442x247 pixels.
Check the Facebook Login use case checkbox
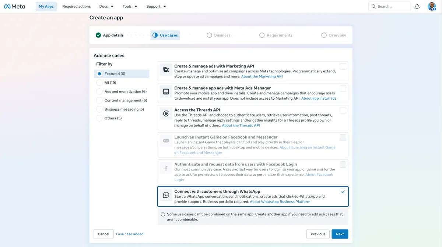coord(343,165)
